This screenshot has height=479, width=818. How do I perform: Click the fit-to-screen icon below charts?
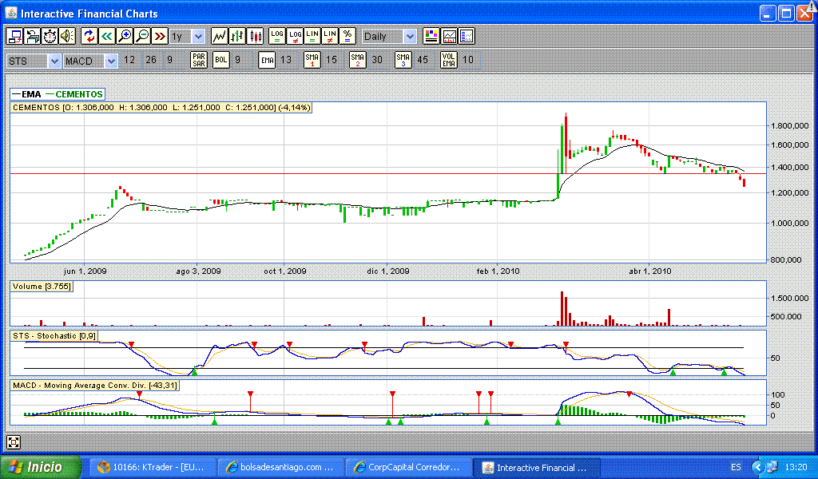click(x=14, y=442)
